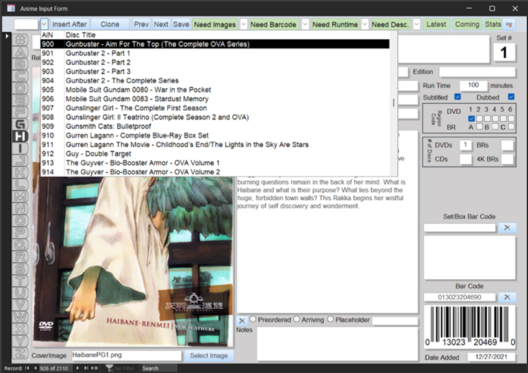The image size is (528, 373).
Task: Clear the Set/Box Bar Code with X
Action: point(507,228)
